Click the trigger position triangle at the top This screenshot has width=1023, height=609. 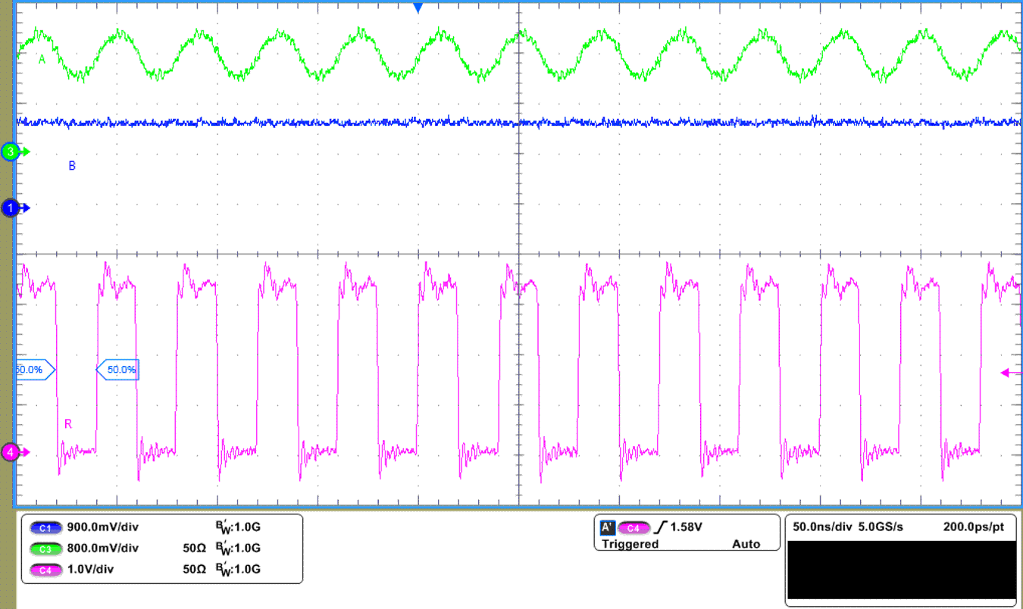pos(418,6)
